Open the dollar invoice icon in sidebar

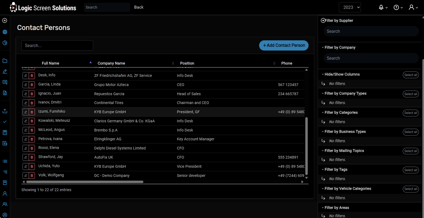pos(5,143)
